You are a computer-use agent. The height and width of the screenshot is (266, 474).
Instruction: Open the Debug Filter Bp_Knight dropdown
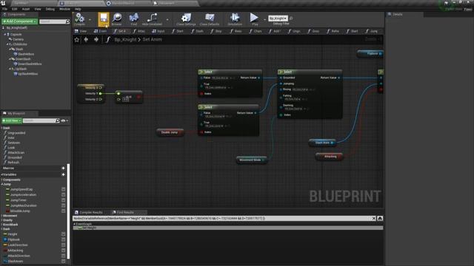click(278, 18)
